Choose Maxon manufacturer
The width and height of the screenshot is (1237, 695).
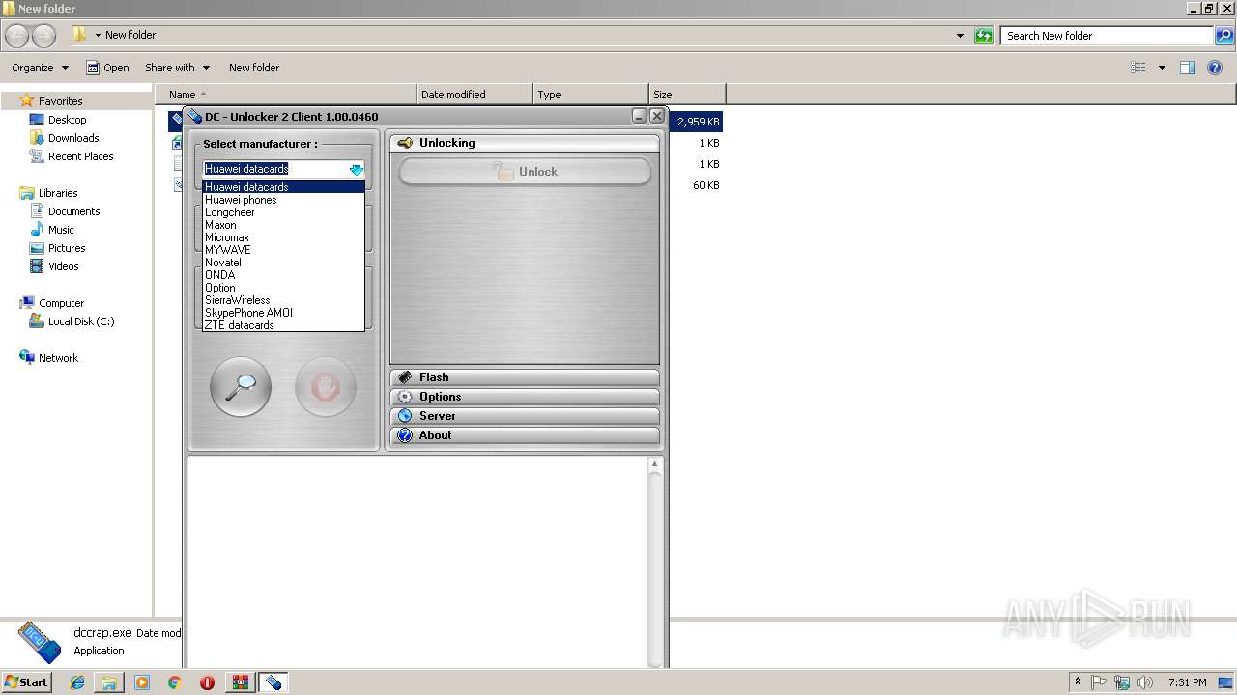click(283, 225)
